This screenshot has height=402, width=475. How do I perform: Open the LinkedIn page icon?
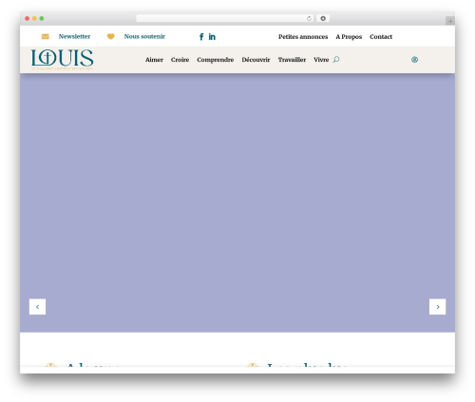[212, 37]
